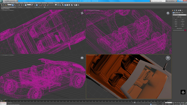Screen dimensions: 187x105
Task: Open the Hierarchy command panel tab
Action: tap(176, 10)
